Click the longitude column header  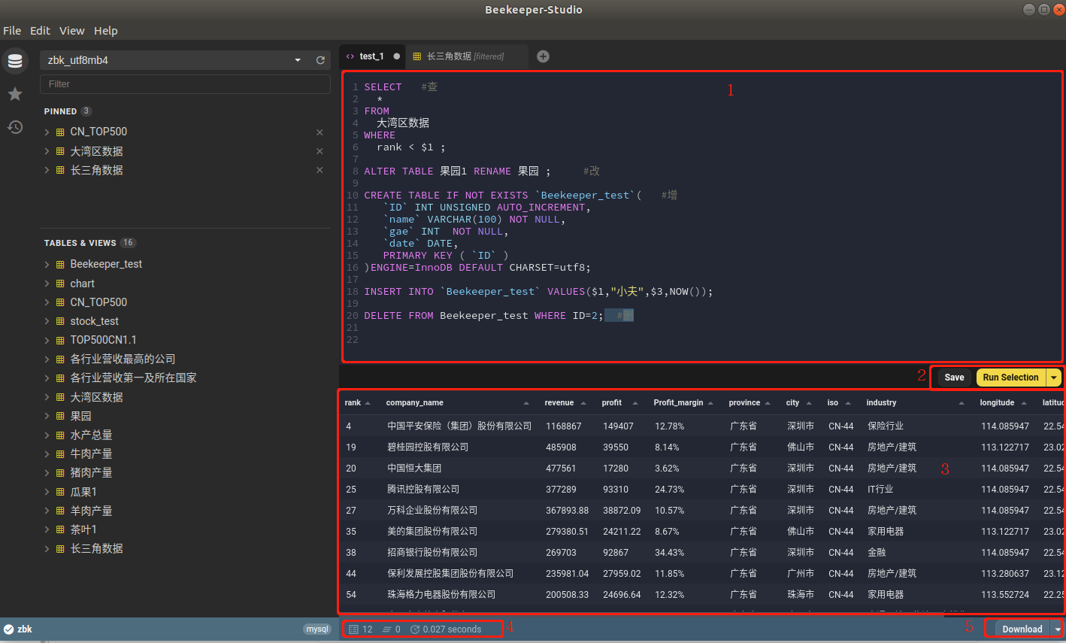[997, 403]
